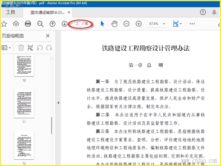Zoom in with plus icon
This screenshot has width=221, height=166.
click(139, 24)
